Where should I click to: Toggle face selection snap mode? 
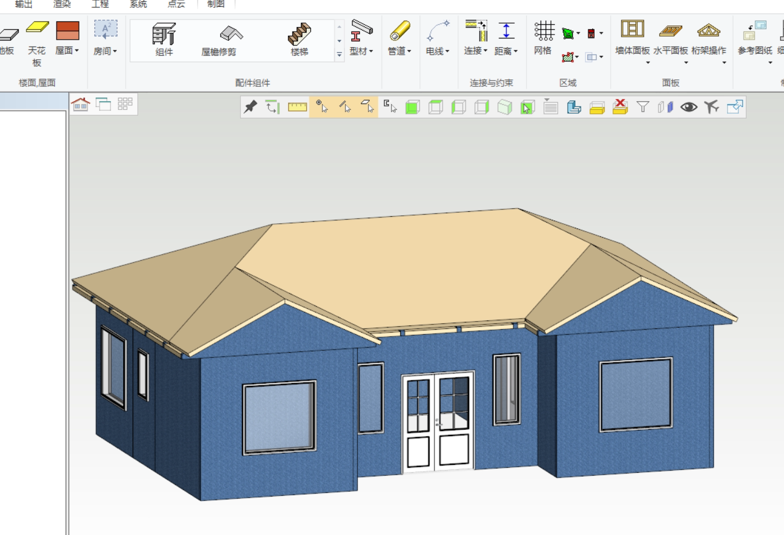[367, 107]
